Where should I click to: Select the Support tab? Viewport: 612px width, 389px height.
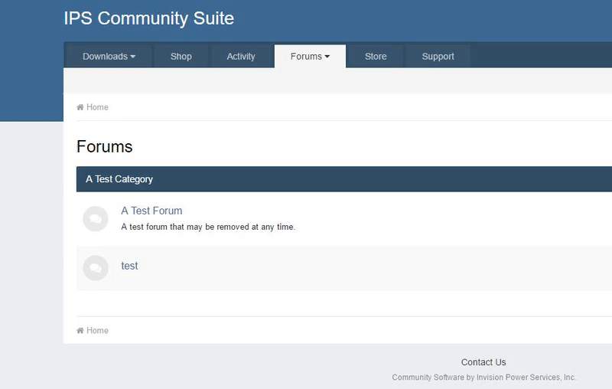pyautogui.click(x=438, y=56)
